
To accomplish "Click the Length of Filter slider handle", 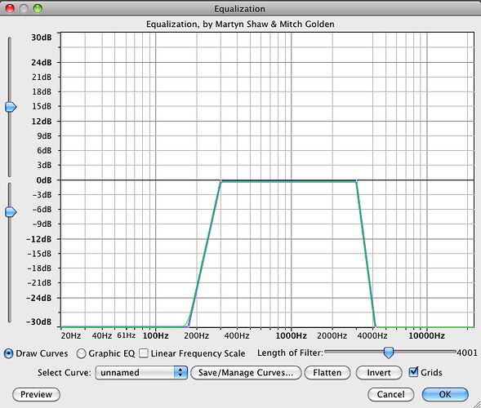I will (389, 353).
